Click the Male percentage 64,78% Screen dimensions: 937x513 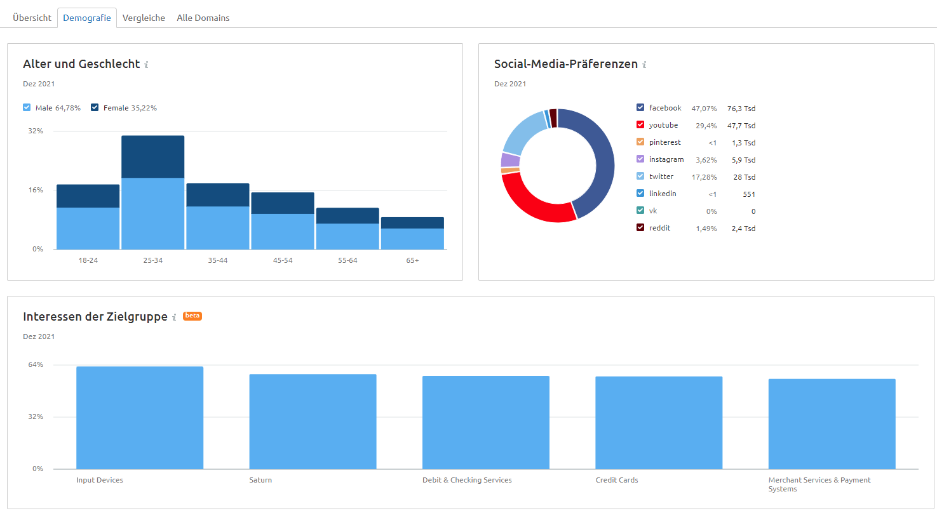pos(68,108)
